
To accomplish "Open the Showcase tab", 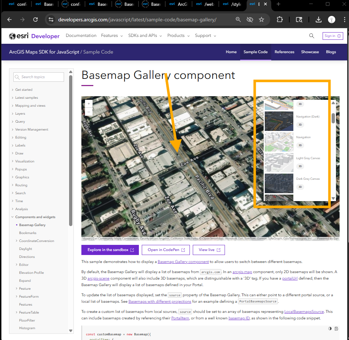I will pyautogui.click(x=310, y=52).
